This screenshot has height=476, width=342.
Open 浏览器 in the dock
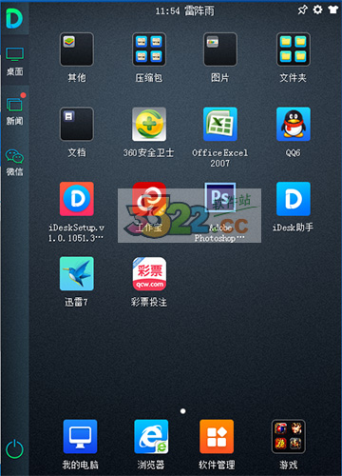click(151, 437)
